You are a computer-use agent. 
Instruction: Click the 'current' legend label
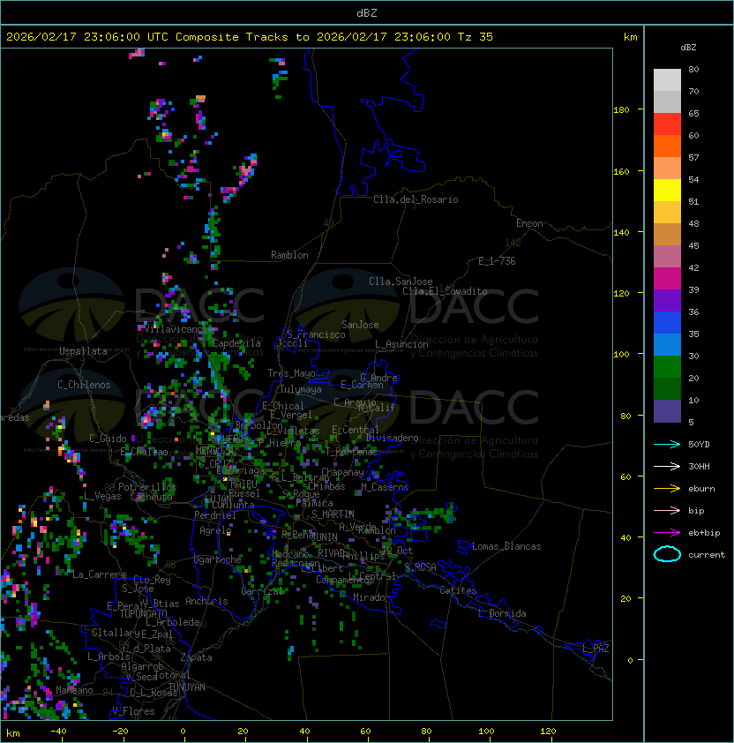pos(707,554)
